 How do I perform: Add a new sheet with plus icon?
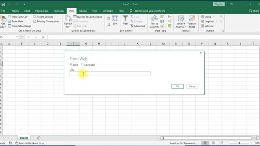coord(39,138)
